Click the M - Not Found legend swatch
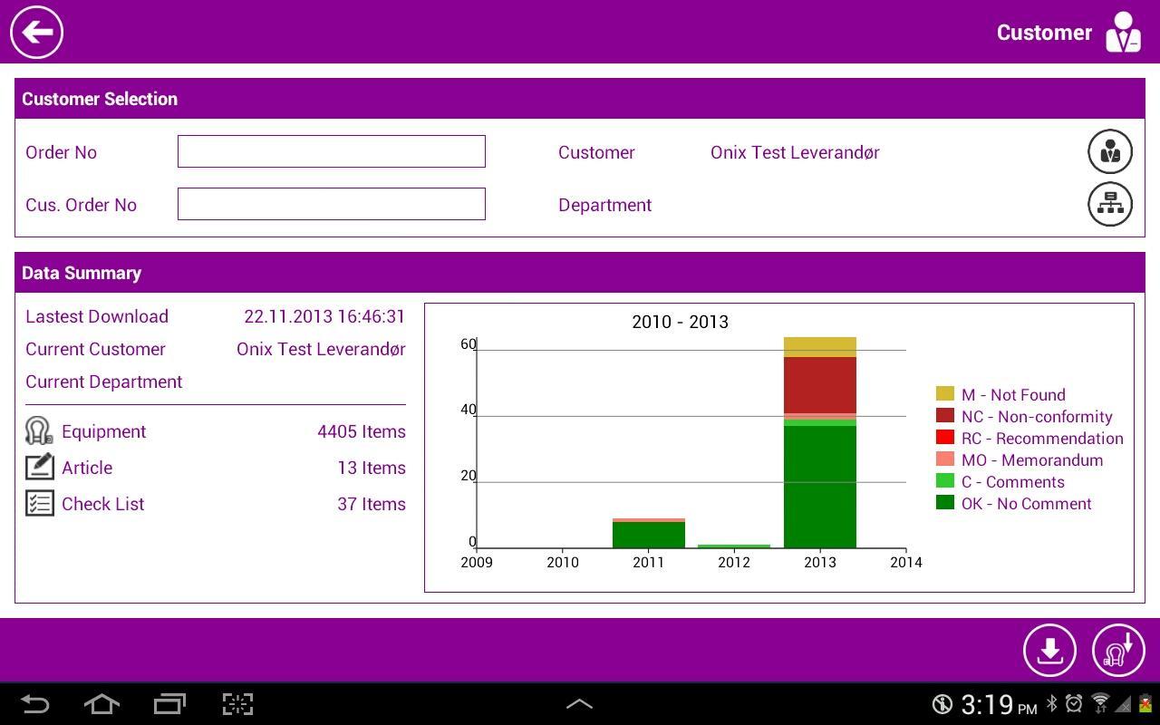Image resolution: width=1160 pixels, height=725 pixels. click(x=945, y=393)
